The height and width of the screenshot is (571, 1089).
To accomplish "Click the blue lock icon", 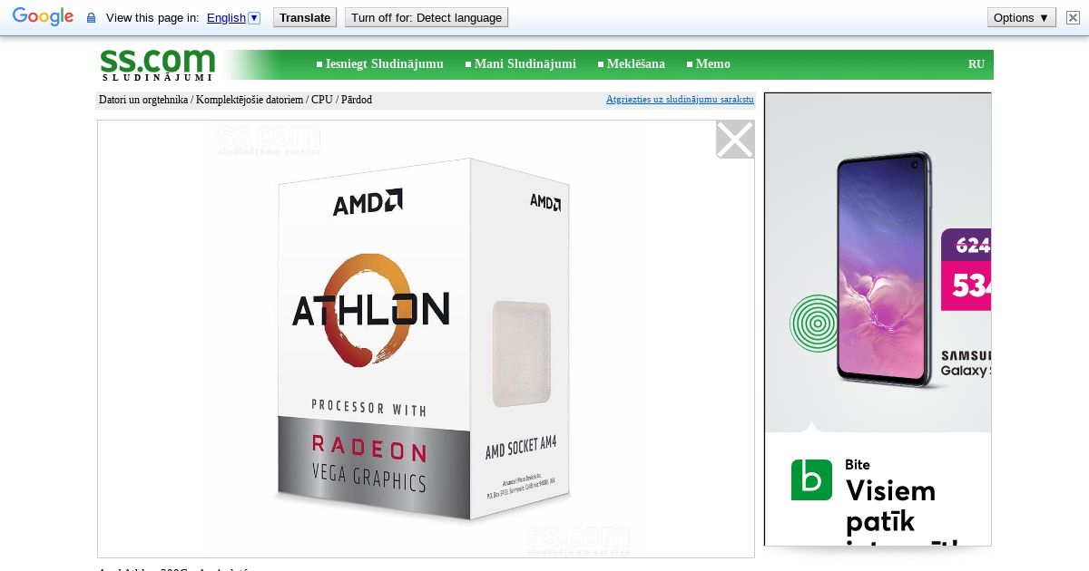I will 91,18.
